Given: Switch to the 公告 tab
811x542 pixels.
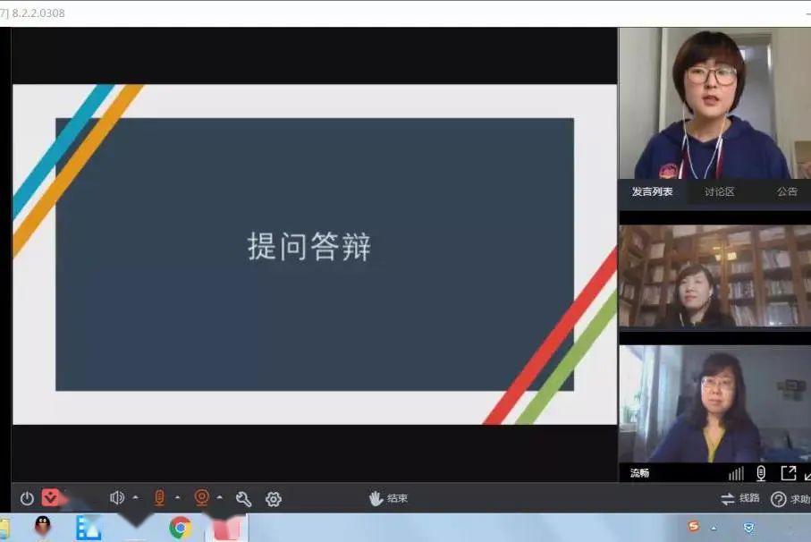Looking at the screenshot, I should tap(787, 192).
